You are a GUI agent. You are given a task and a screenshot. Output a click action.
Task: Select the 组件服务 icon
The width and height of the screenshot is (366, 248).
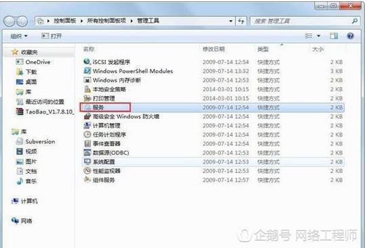[x=87, y=180]
